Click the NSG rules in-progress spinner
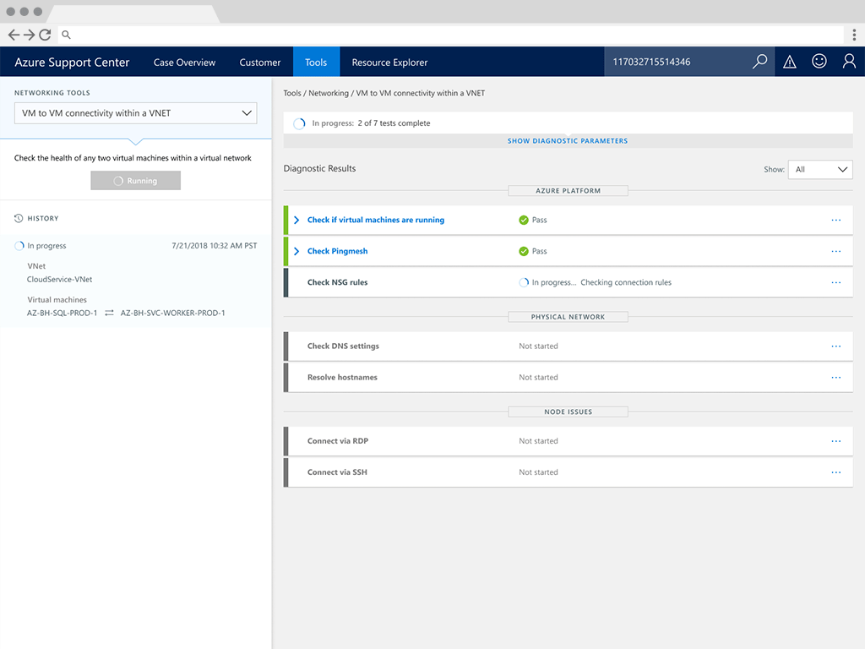This screenshot has height=649, width=865. tap(524, 282)
